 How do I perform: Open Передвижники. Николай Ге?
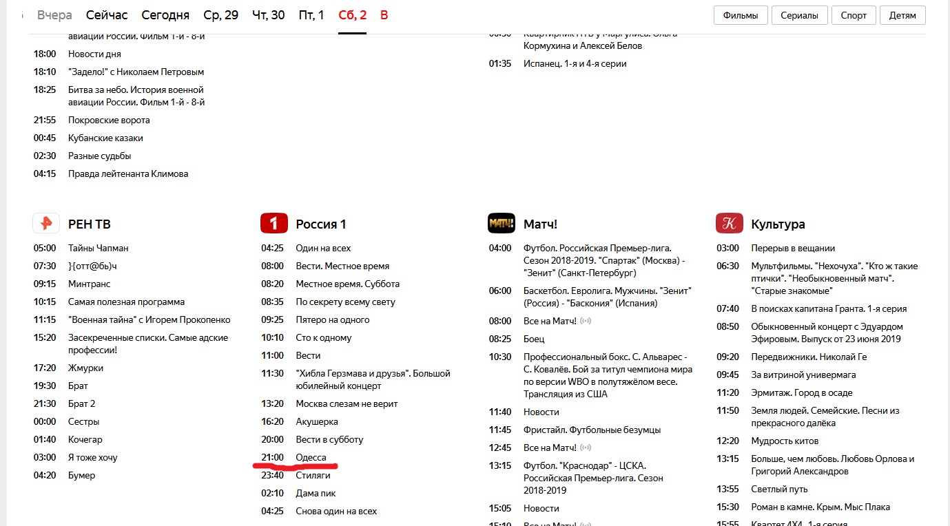pyautogui.click(x=809, y=357)
